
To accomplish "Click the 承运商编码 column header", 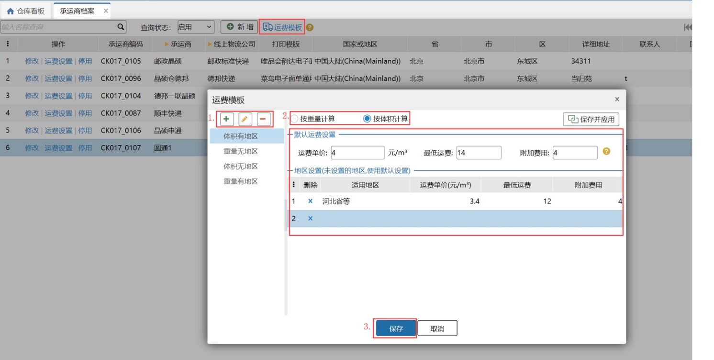I will pyautogui.click(x=125, y=44).
